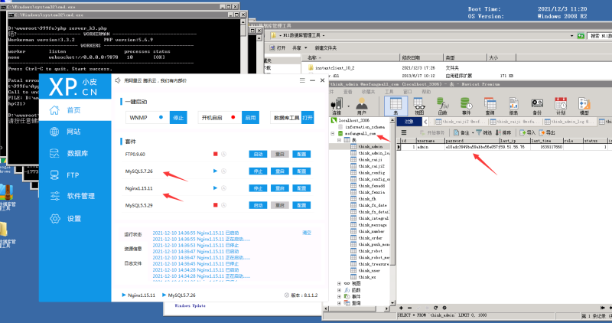Expand the 函数 functions node in tree
The height and width of the screenshot is (323, 612).
(339, 290)
